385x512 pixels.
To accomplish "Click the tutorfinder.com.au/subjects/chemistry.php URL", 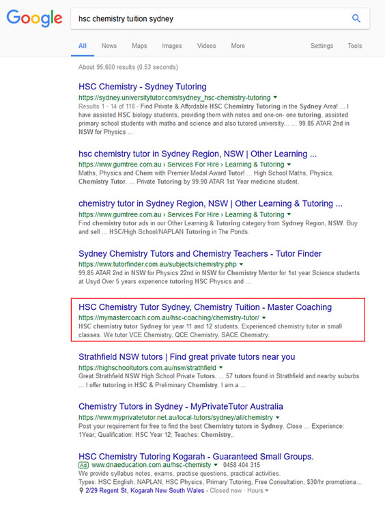I will coord(158,264).
